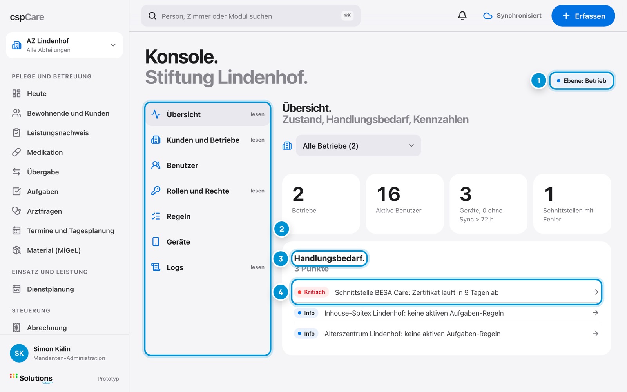Viewport: 627px width, 392px height.
Task: Click the Schnittstellen mit Fehler card
Action: point(572,204)
